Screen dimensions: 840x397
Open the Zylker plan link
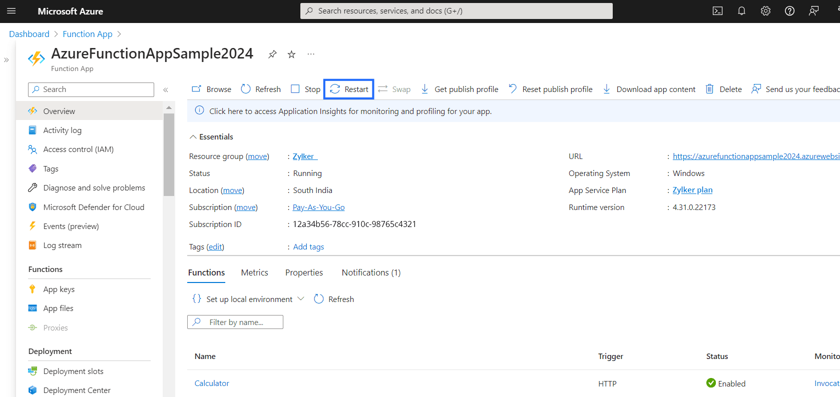click(x=692, y=190)
